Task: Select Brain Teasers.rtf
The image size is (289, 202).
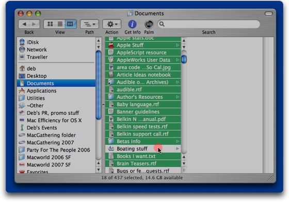Action: pos(143,163)
